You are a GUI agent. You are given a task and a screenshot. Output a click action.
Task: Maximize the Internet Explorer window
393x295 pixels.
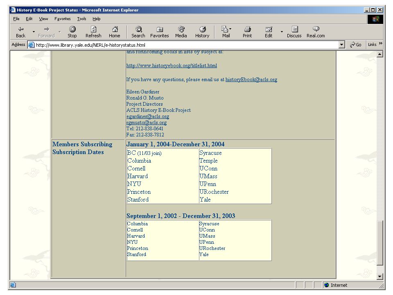coord(373,10)
